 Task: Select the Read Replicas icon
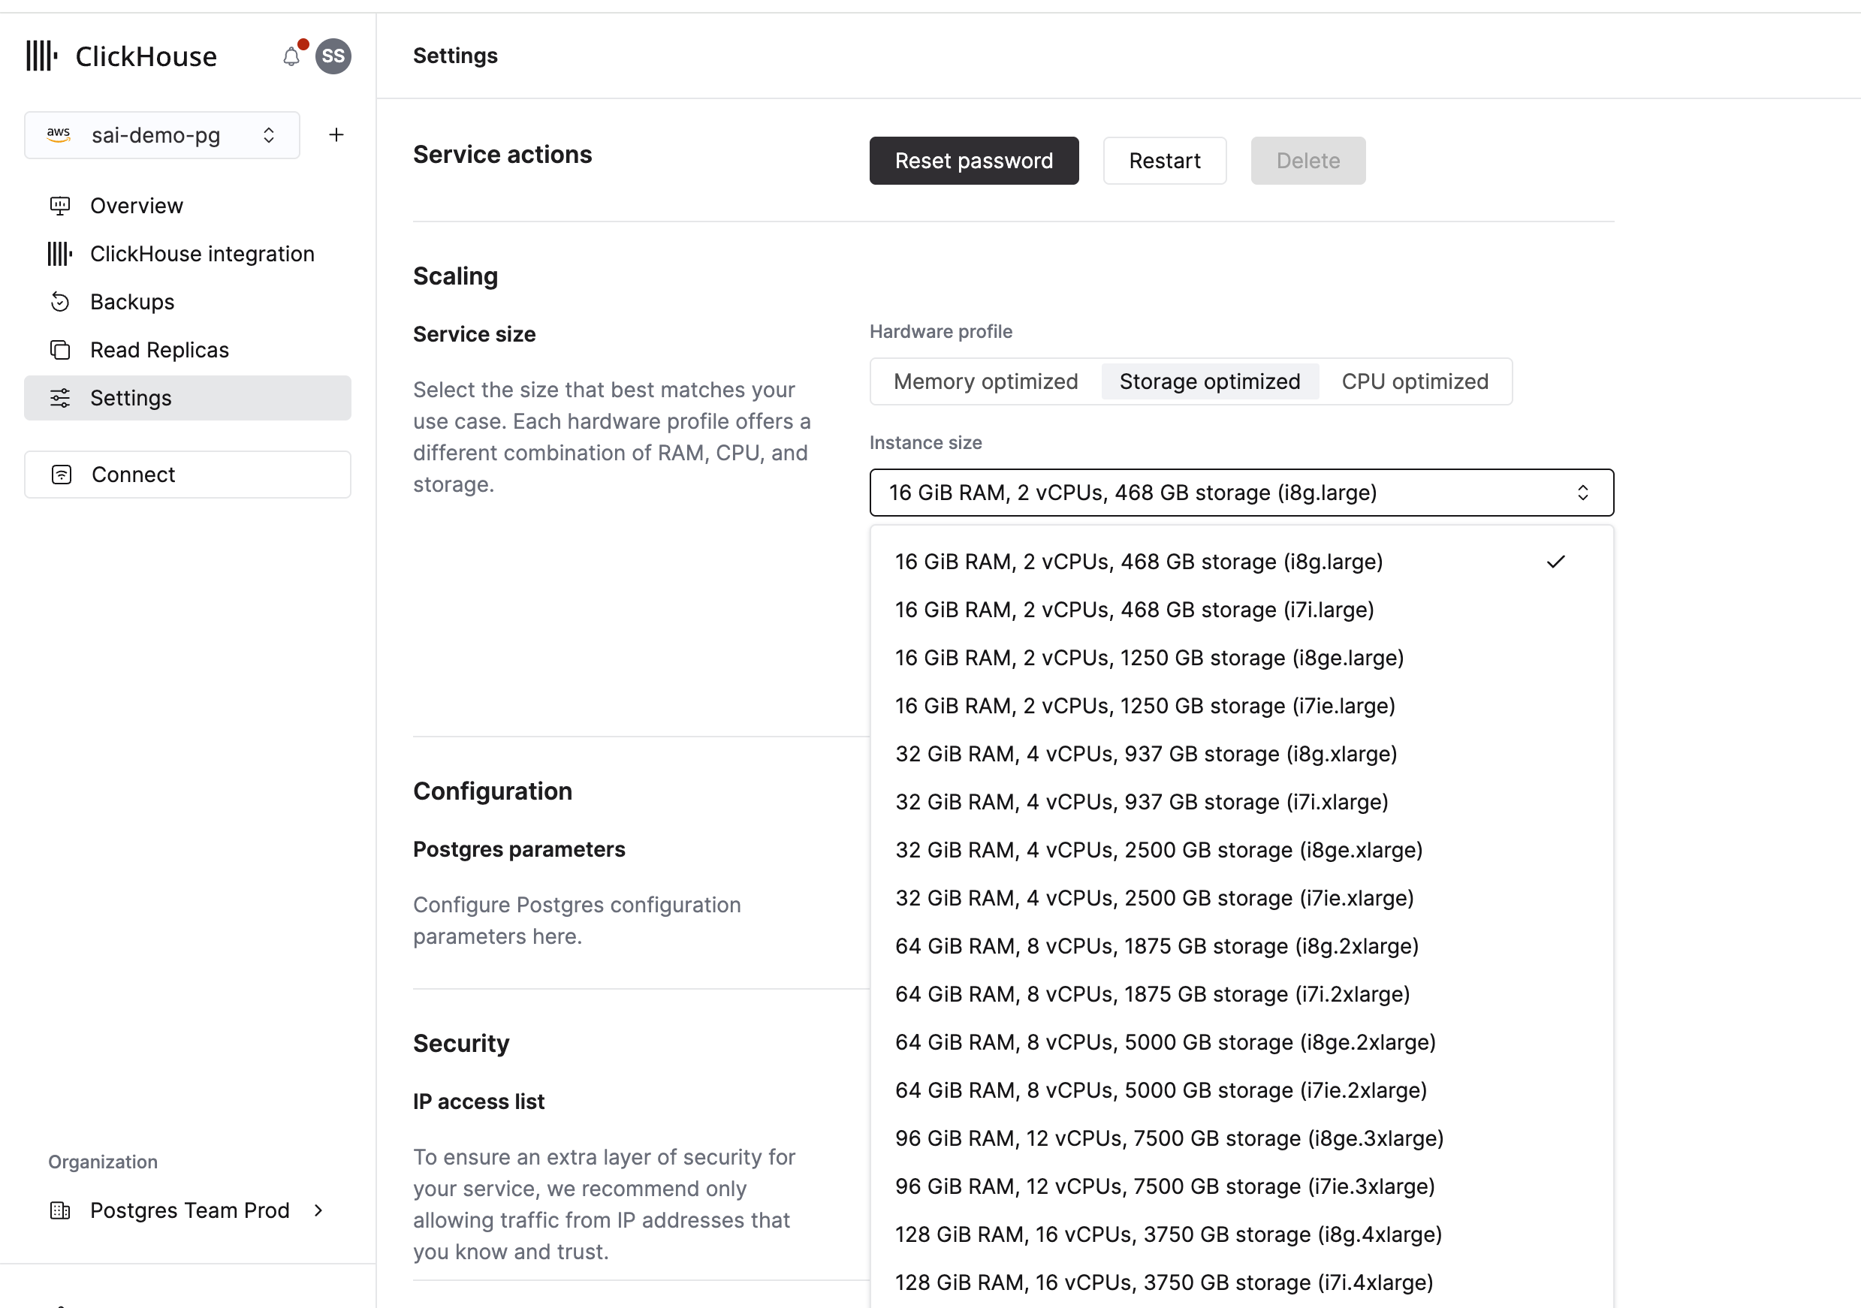click(x=60, y=349)
